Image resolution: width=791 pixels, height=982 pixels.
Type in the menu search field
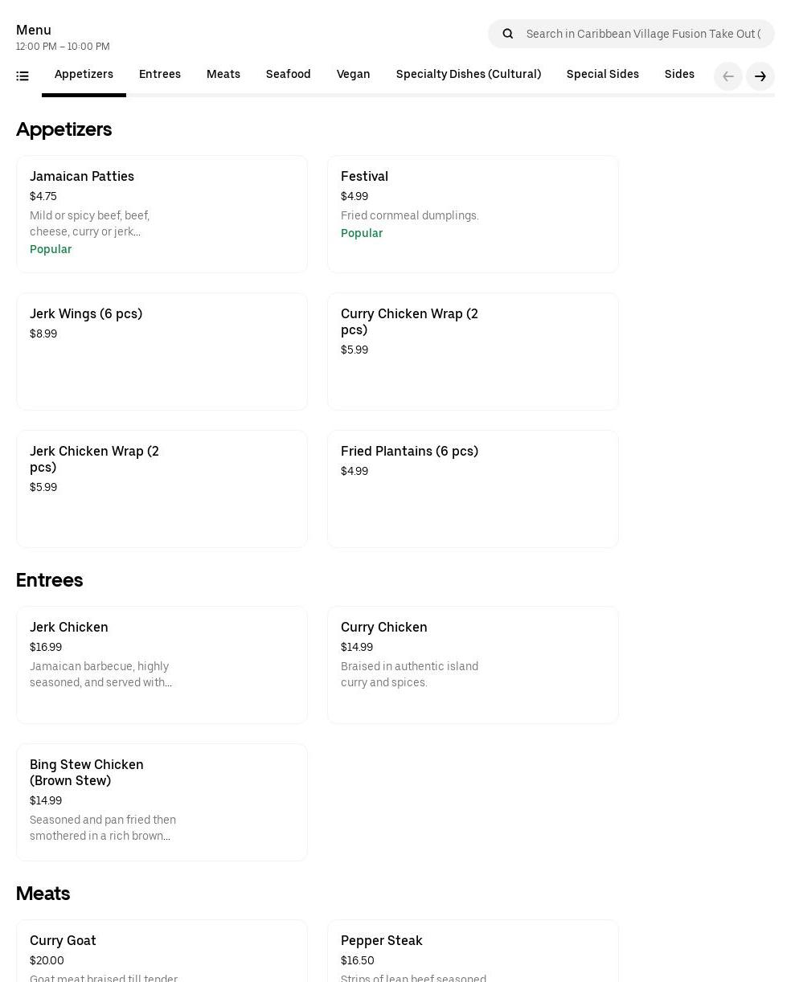(643, 34)
